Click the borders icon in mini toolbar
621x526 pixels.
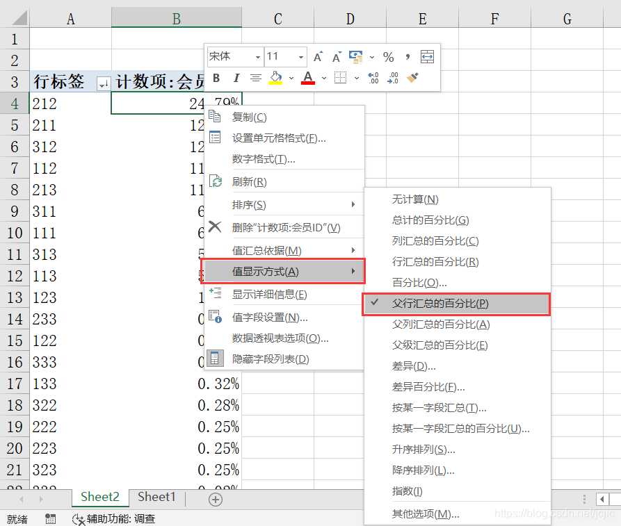pos(340,78)
